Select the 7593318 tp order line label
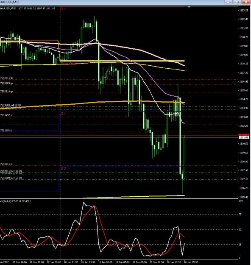This screenshot has width=251, height=265. tap(6, 92)
